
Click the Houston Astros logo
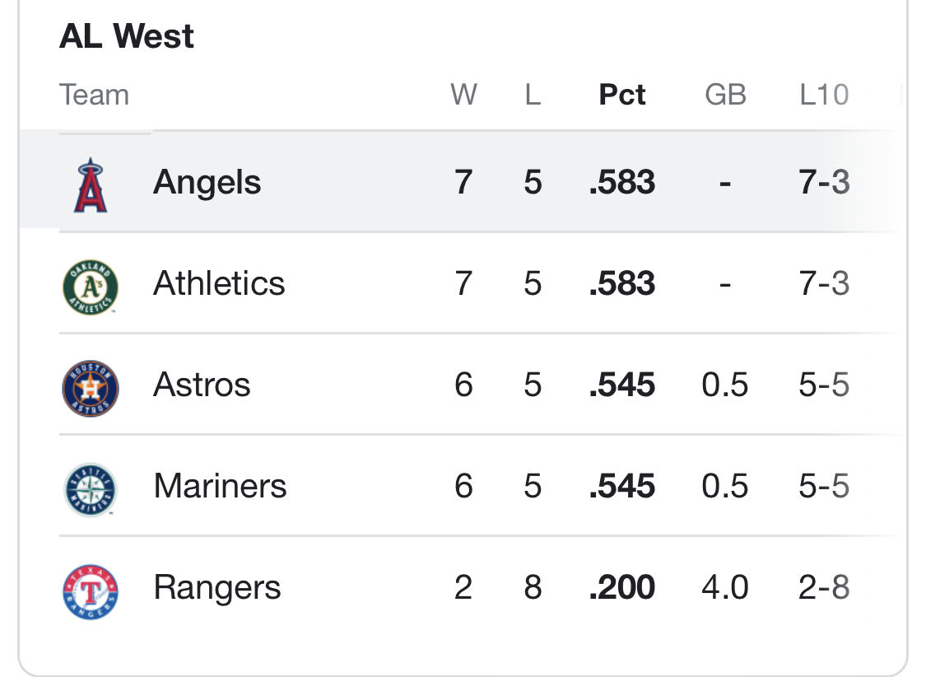91,389
